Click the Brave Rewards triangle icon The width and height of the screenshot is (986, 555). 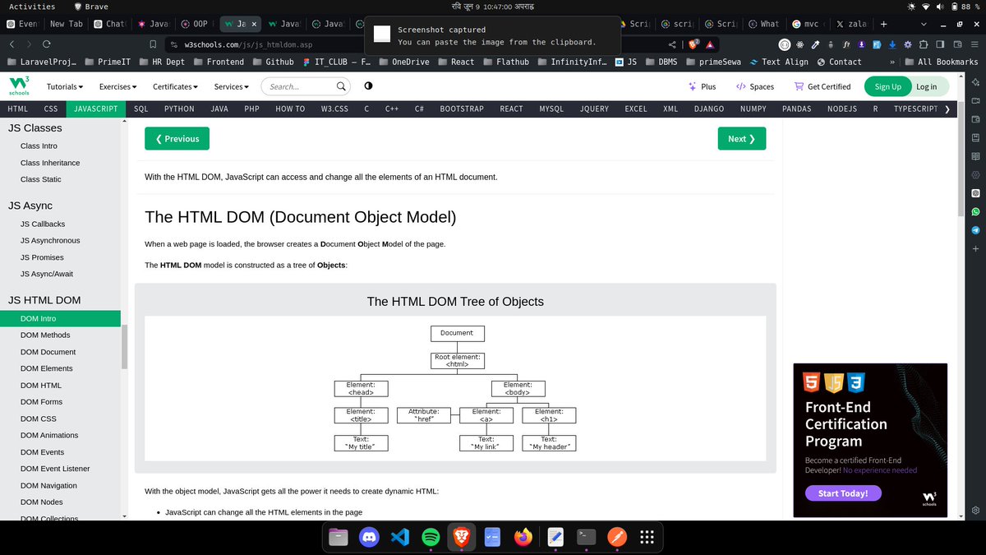click(709, 44)
